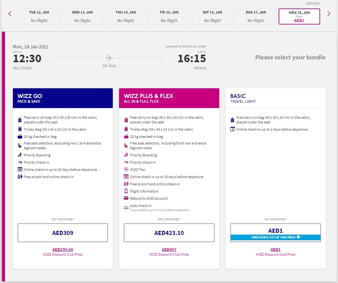338x283 pixels.
Task: Select the SUN 17, JAN date tab
Action: pos(256,16)
